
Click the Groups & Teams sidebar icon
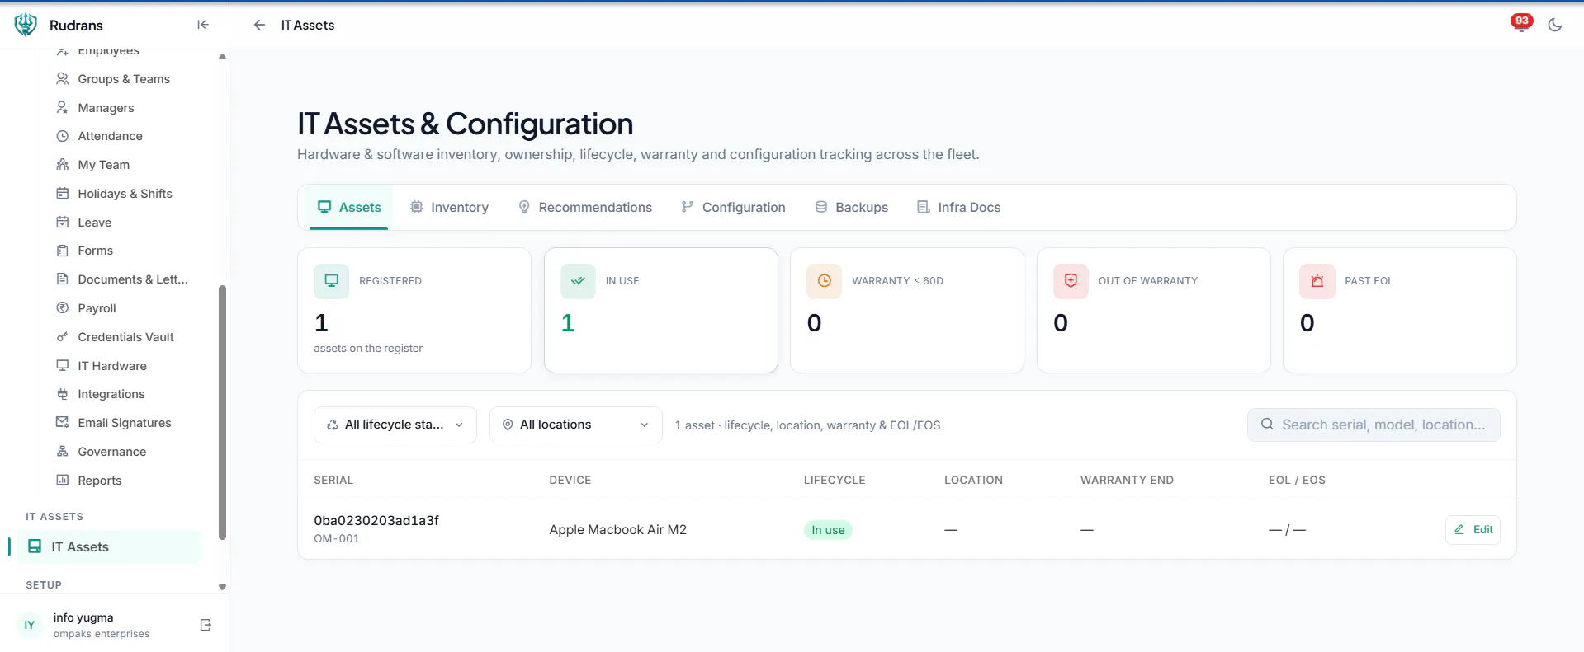coord(62,79)
